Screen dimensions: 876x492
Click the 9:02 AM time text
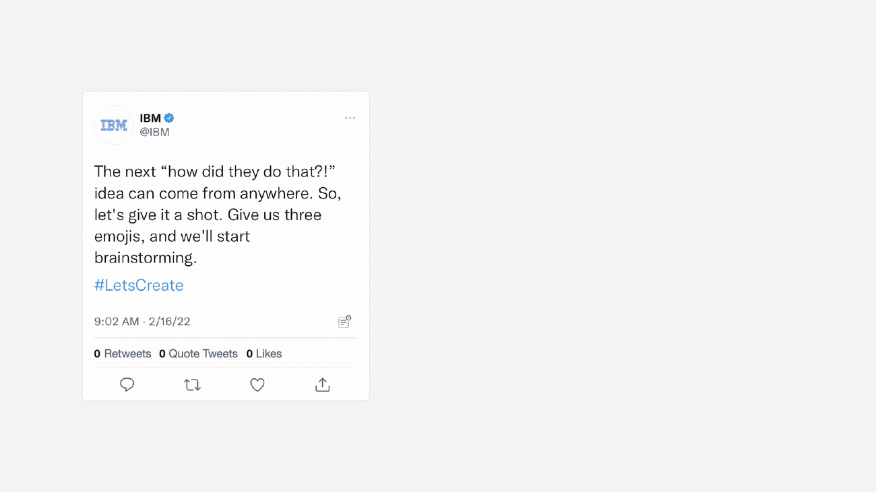[x=117, y=321]
